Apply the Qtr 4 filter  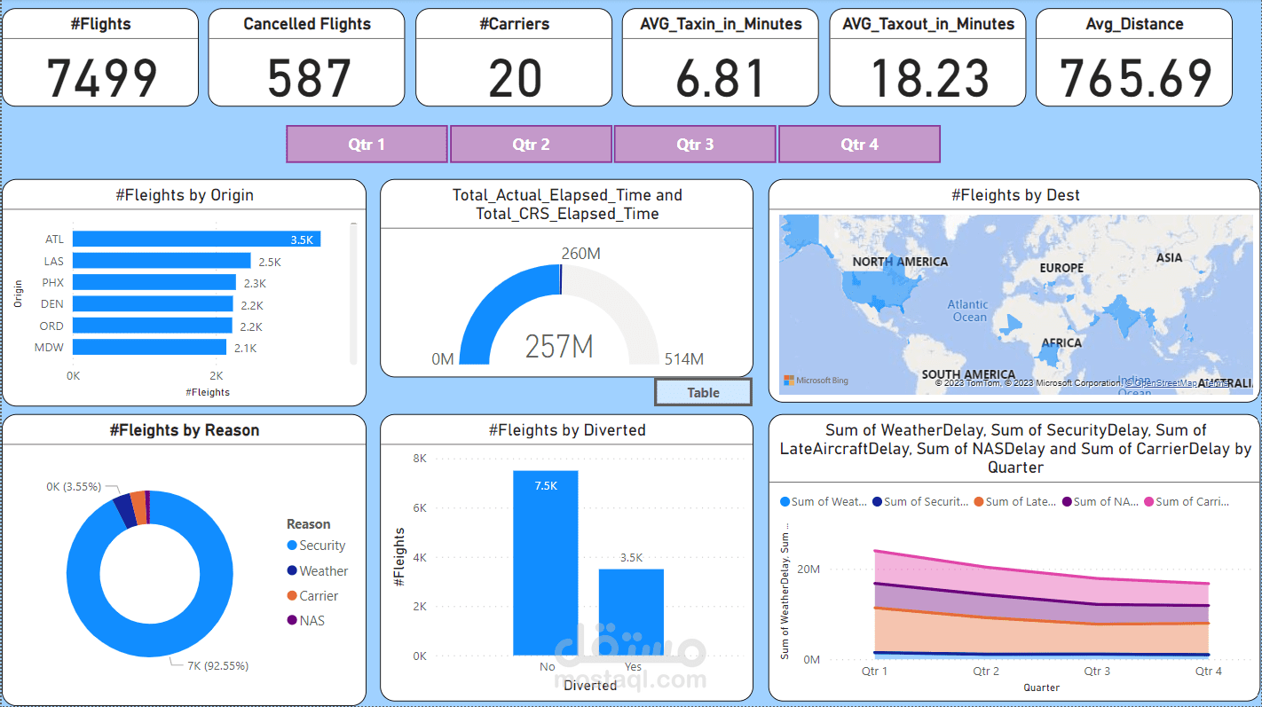(x=859, y=144)
